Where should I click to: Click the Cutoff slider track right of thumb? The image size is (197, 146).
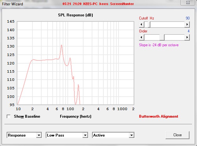[167, 24]
